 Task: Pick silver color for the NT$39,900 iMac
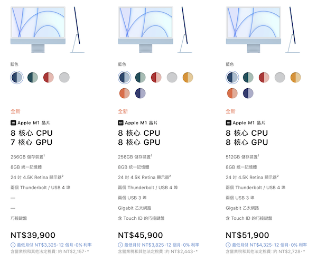pos(64,78)
